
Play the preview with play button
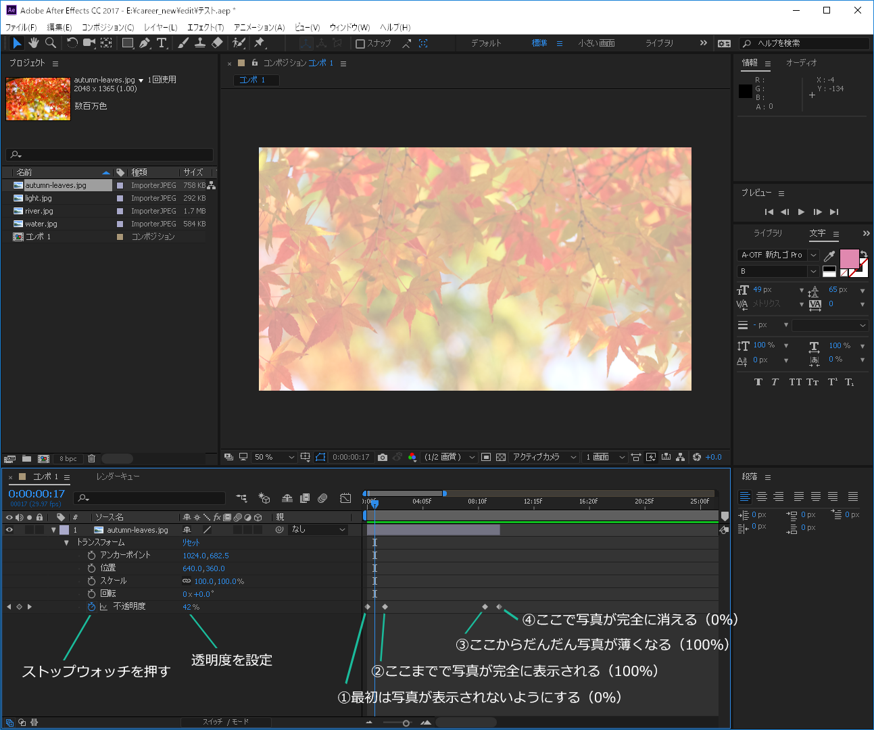coord(801,212)
